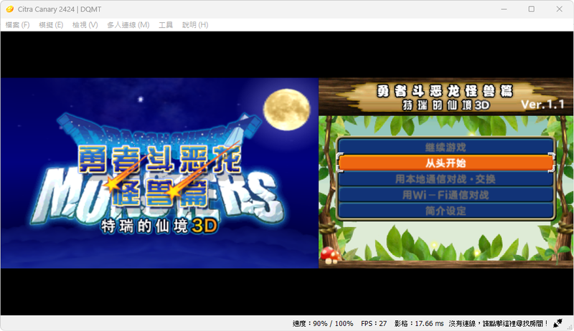Click the 影格：17.66 ms status entry

pos(419,323)
